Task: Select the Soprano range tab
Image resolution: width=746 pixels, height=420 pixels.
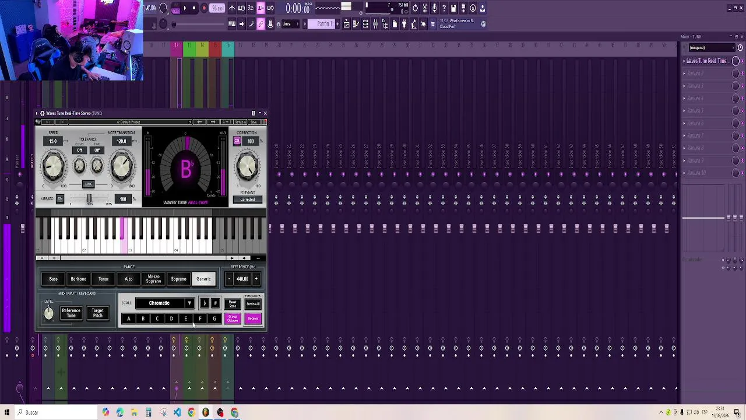Action: 178,279
